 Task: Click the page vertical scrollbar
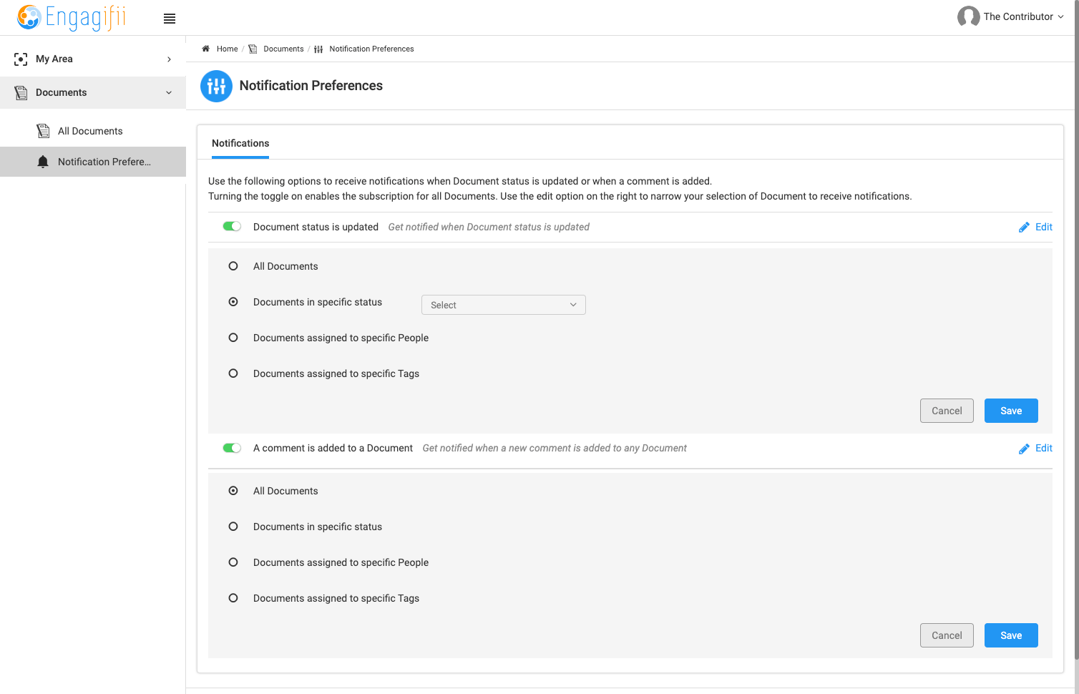click(x=1075, y=329)
